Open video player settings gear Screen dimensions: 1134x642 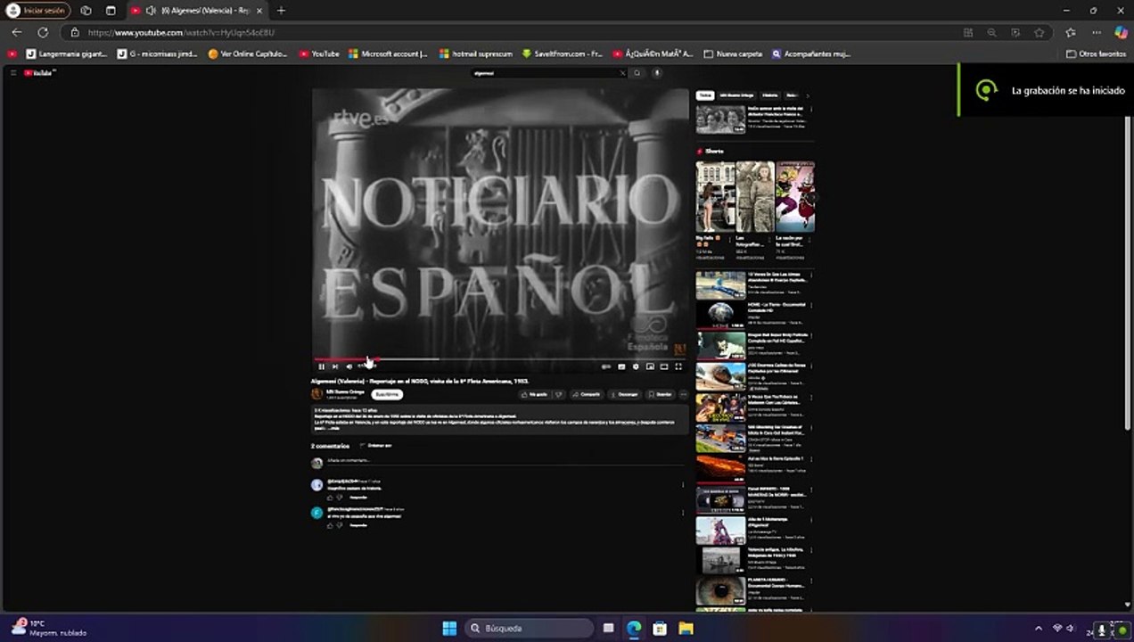[636, 366]
